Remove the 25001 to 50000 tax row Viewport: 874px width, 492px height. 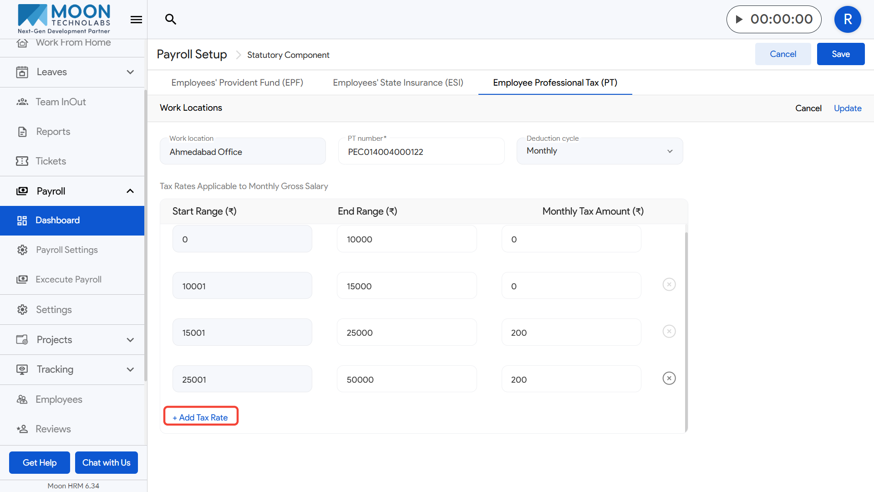pos(669,379)
